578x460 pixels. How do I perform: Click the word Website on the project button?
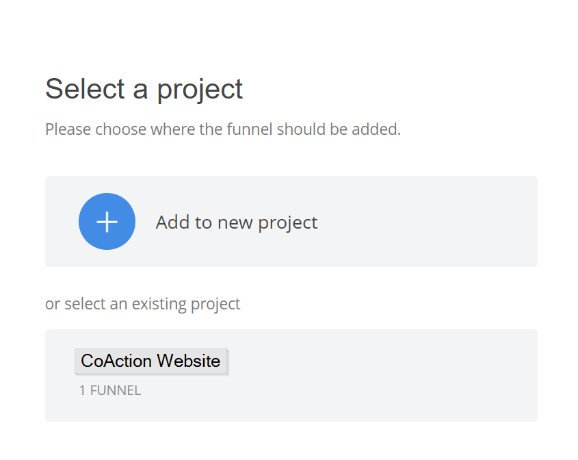(189, 361)
